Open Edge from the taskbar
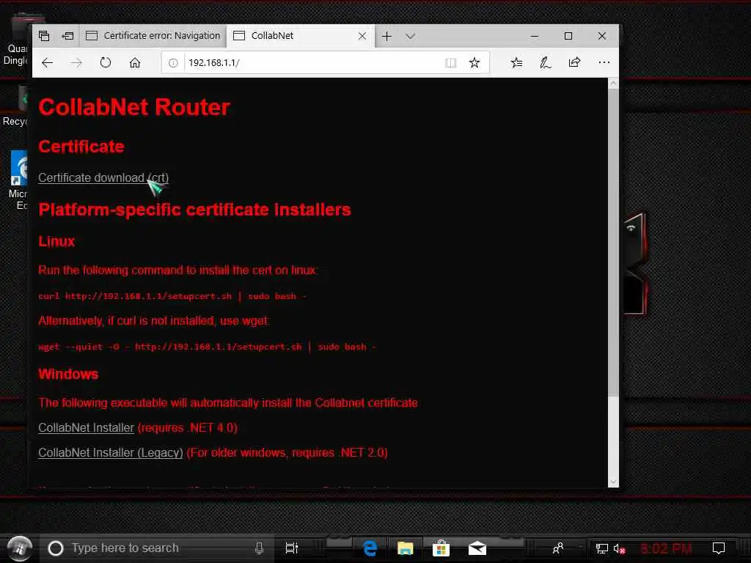The height and width of the screenshot is (563, 751). [370, 548]
